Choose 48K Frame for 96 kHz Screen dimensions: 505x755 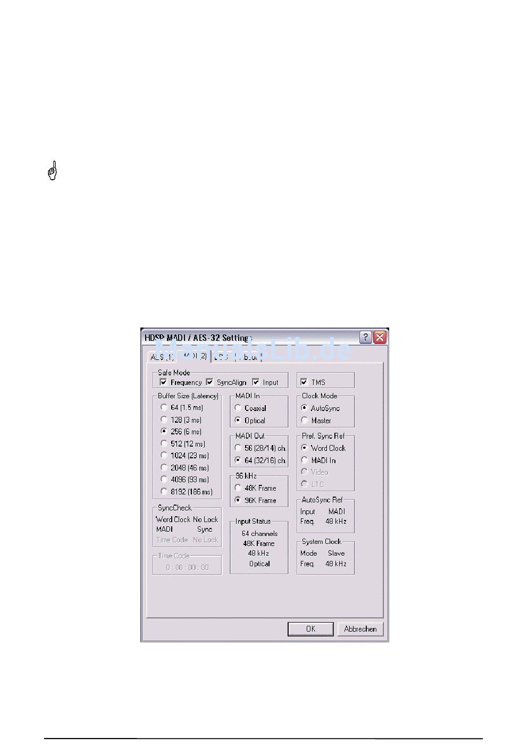click(238, 488)
